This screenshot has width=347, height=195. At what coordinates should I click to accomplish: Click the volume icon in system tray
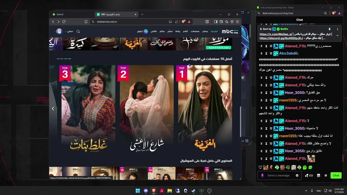click(x=330, y=191)
